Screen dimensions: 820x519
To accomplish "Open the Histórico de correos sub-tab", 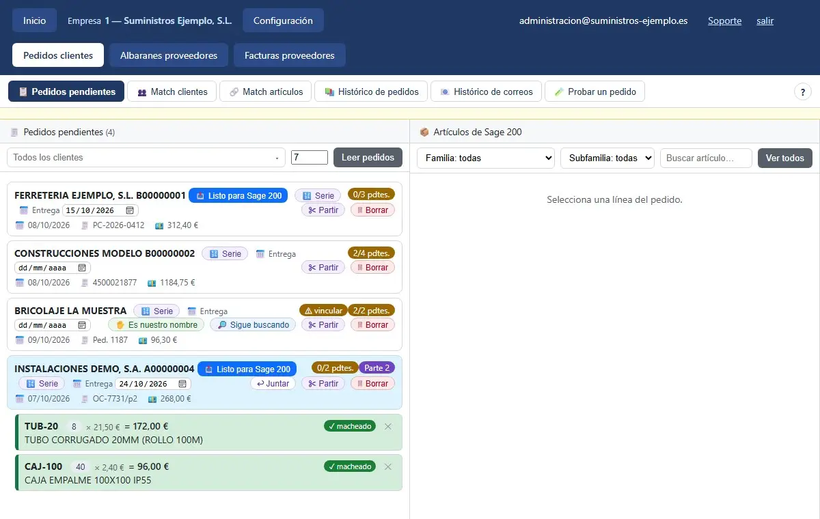I will (x=487, y=92).
